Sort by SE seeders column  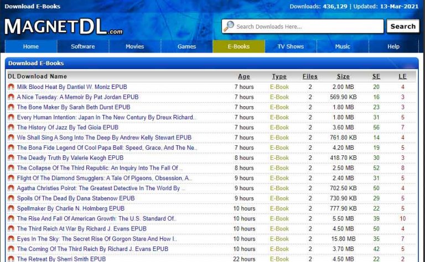pos(376,77)
